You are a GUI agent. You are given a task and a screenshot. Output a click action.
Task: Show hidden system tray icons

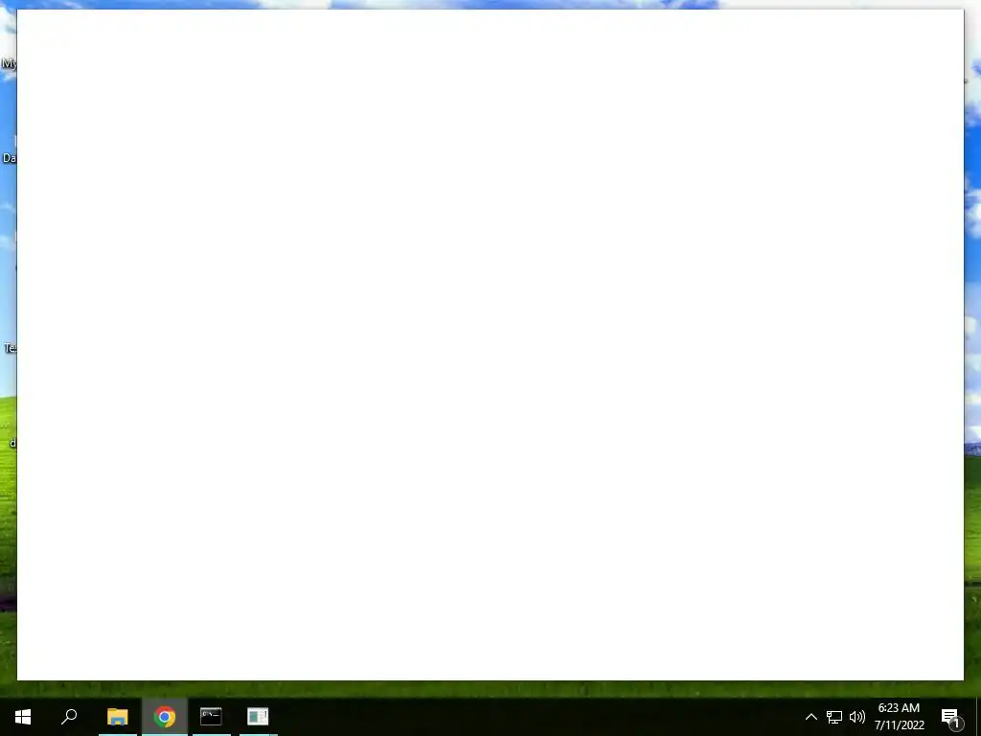tap(810, 717)
